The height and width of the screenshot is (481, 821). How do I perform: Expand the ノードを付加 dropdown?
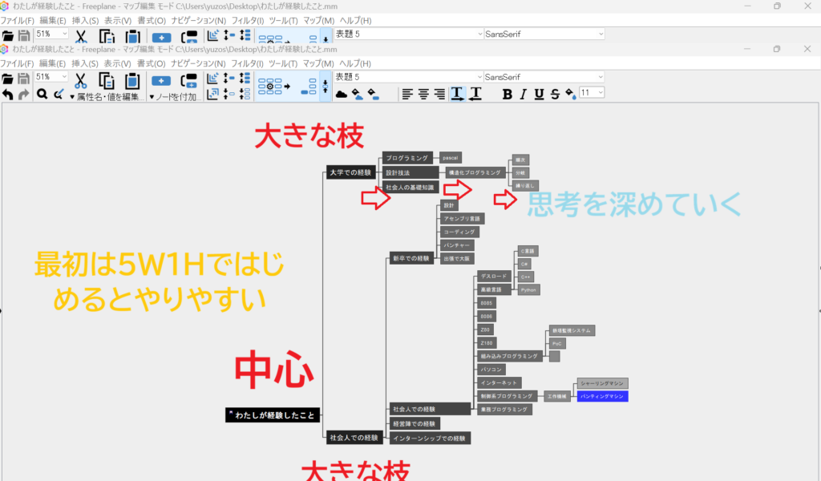[x=176, y=96]
